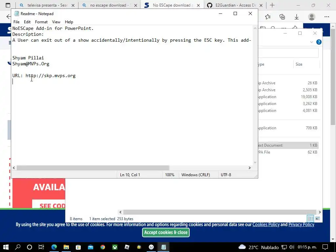This screenshot has width=336, height=252.
Task: Open the Edge Favorites list
Action: click(268, 16)
